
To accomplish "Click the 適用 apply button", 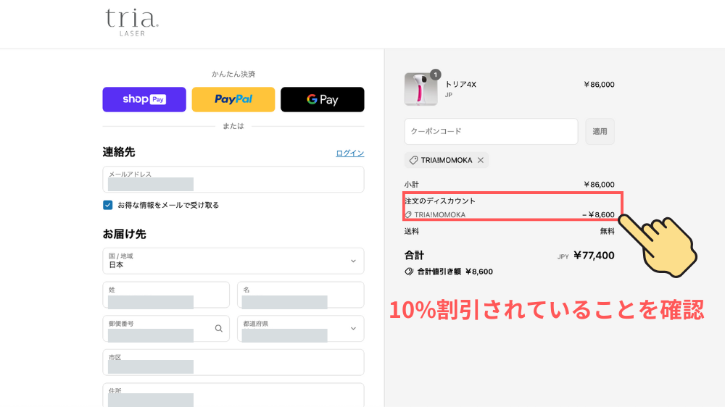I will pos(600,131).
